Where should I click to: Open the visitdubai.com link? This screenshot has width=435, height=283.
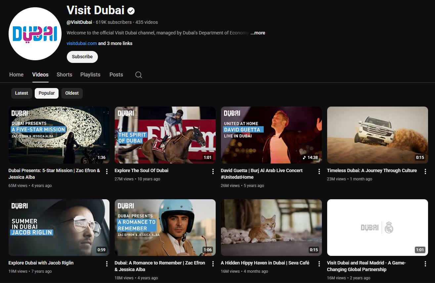coord(82,43)
